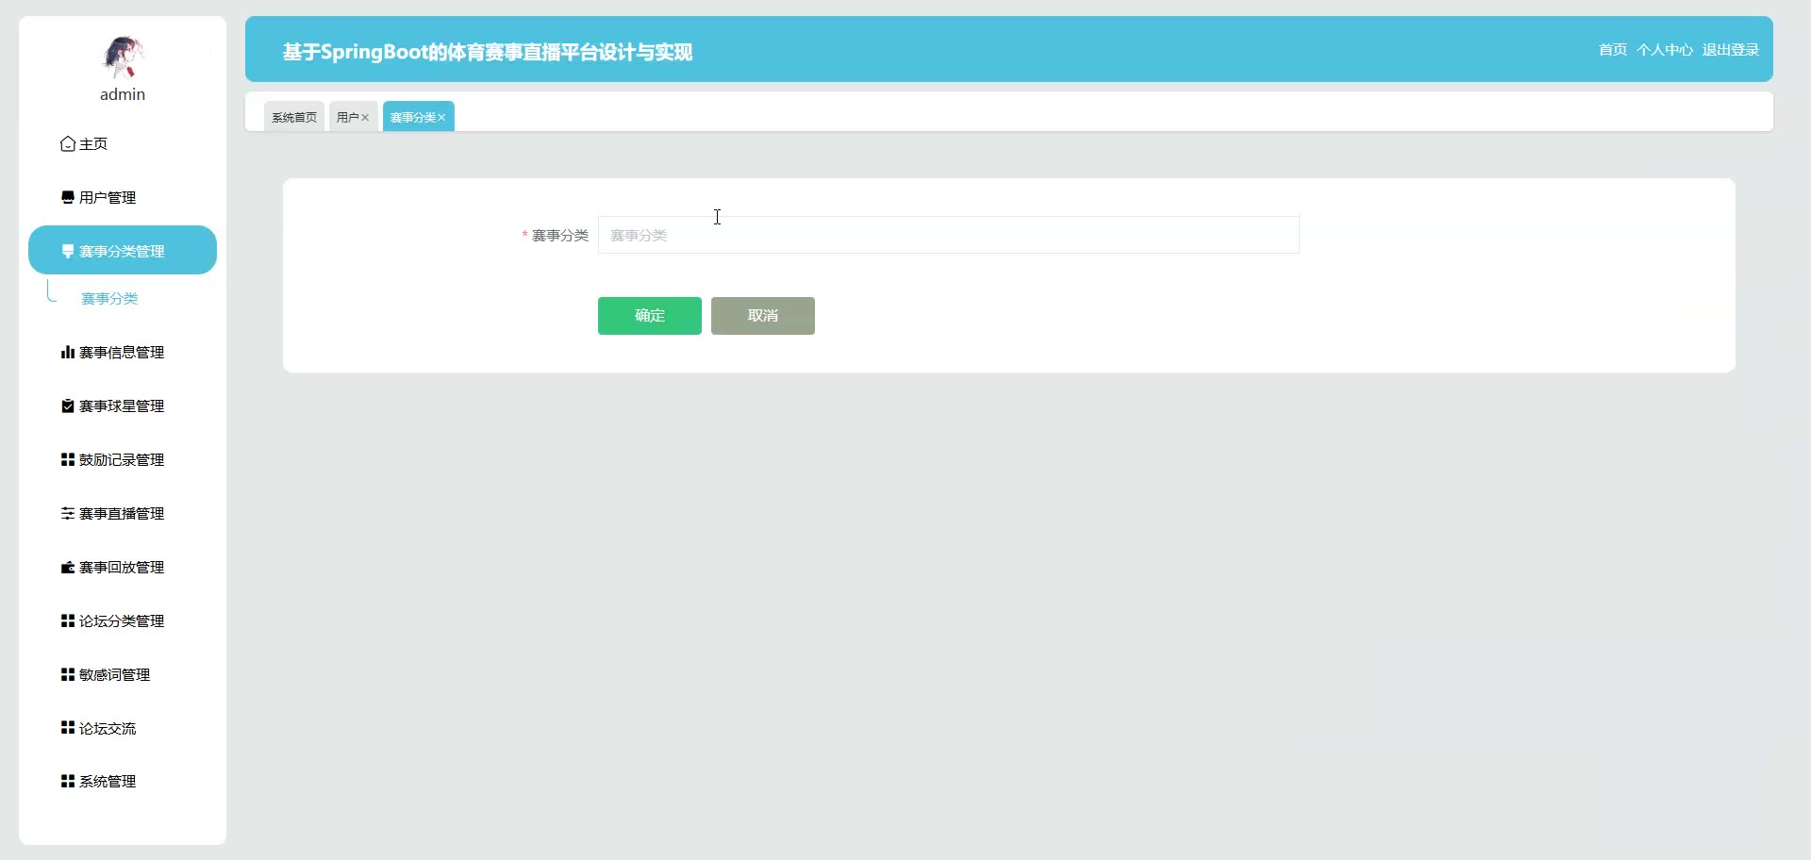Collapse the 赛事分类管理 menu
The width and height of the screenshot is (1811, 860).
pyautogui.click(x=123, y=250)
